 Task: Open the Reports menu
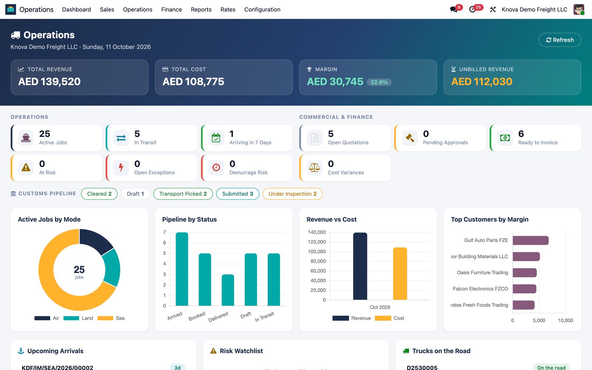point(201,10)
